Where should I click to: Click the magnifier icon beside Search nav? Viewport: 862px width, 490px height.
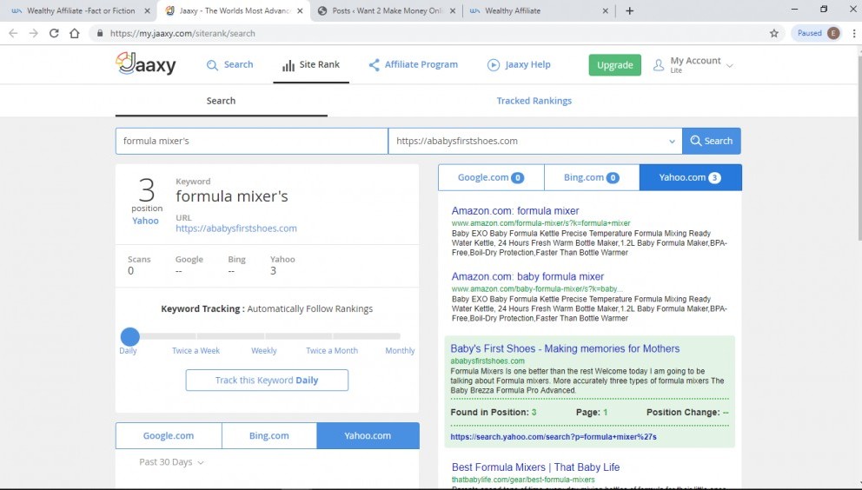pyautogui.click(x=212, y=65)
